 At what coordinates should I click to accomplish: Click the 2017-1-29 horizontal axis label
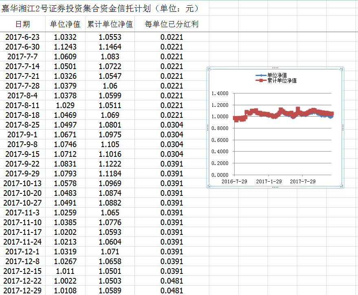pos(269,181)
